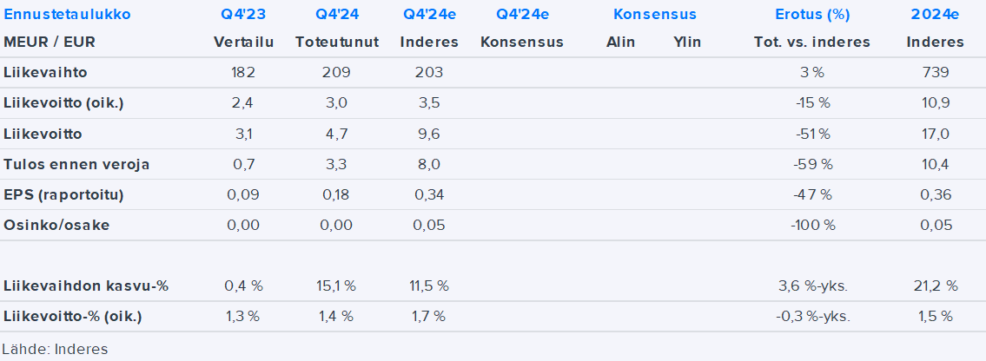Select the Q4'23 column header
Viewport: 986px width, 361px height.
[243, 15]
